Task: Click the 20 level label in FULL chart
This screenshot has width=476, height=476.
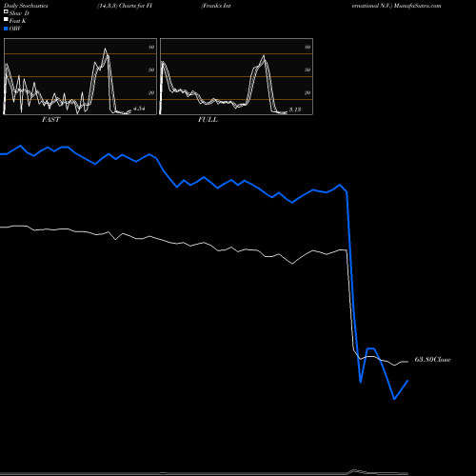Action: tap(307, 92)
